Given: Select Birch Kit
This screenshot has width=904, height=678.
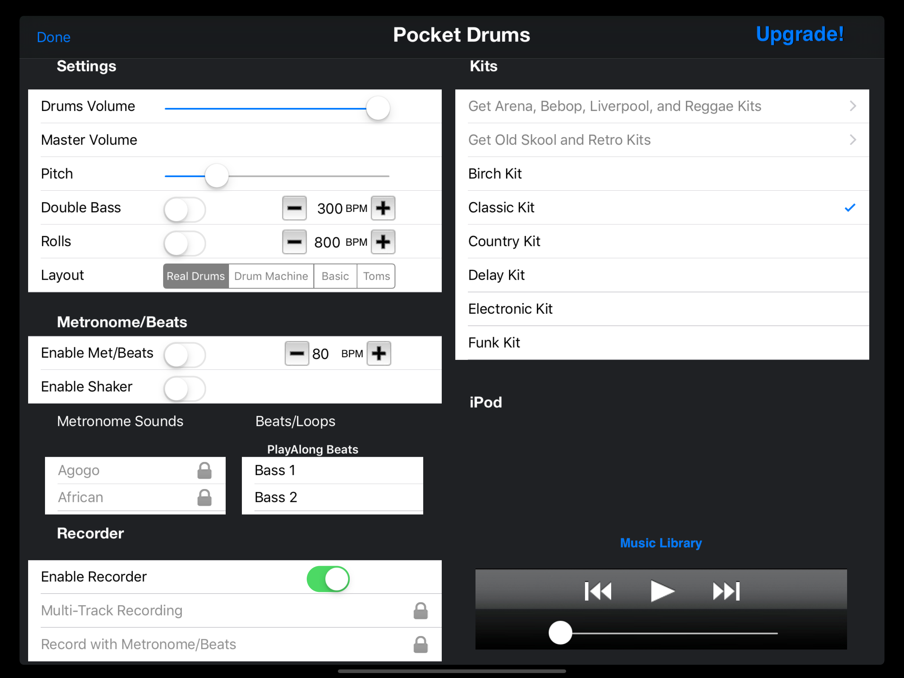Looking at the screenshot, I should 662,174.
